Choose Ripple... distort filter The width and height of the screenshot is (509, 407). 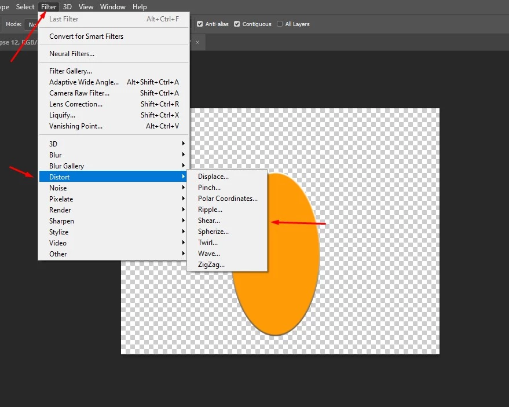click(227, 210)
